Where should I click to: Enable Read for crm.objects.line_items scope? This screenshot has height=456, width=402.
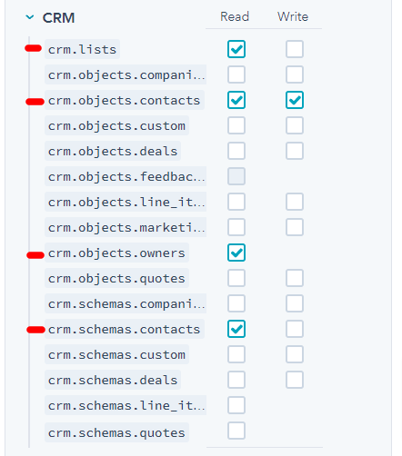[236, 202]
